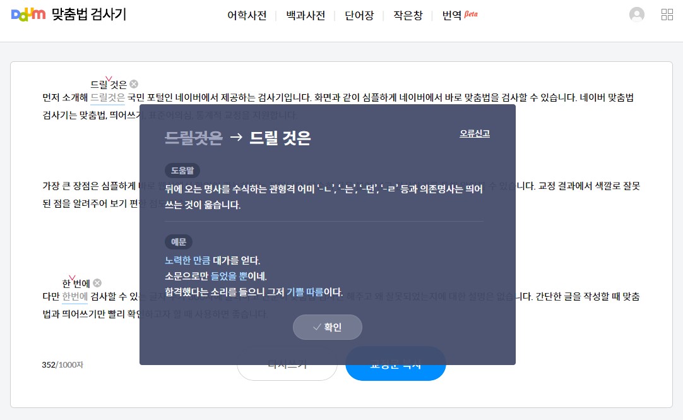Open the 백과사전 menu

pyautogui.click(x=305, y=15)
